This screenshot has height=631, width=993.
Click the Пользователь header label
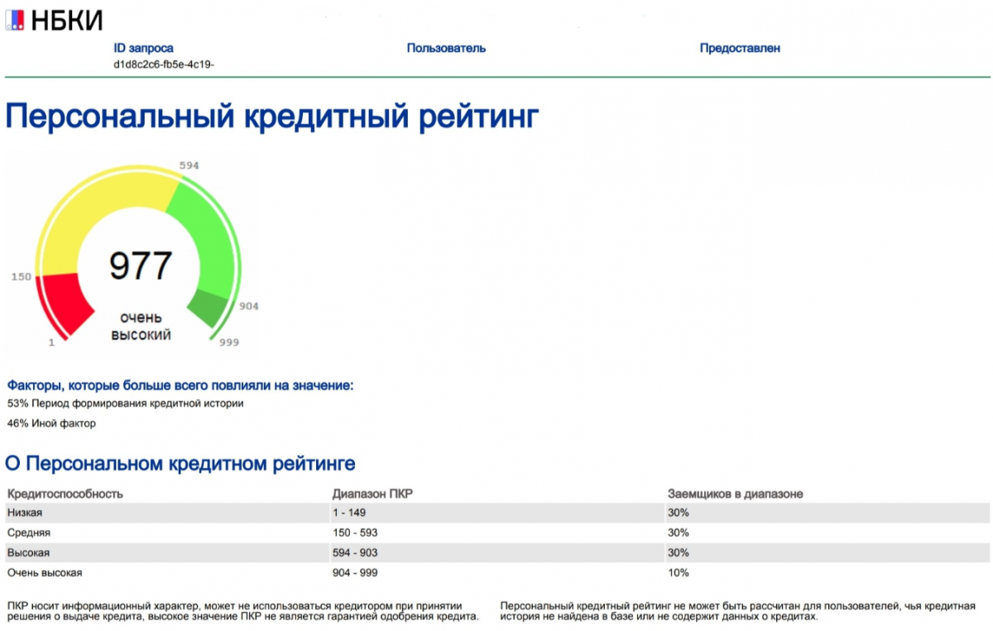coord(446,48)
